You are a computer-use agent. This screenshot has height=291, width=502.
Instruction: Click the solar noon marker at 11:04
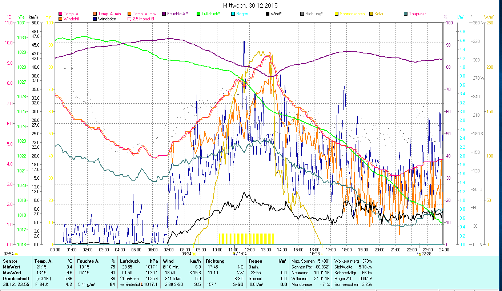(x=234, y=254)
